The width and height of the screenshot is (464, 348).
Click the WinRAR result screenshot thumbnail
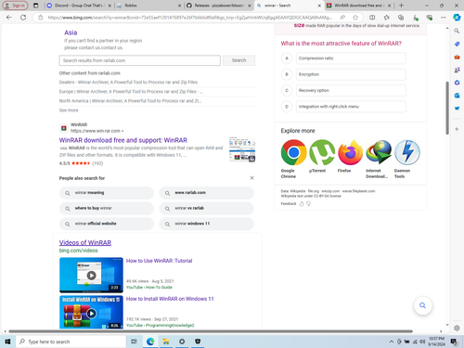242,149
